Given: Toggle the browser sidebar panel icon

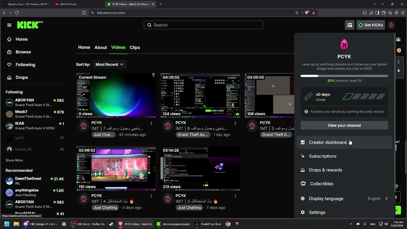Looking at the screenshot, I should coord(377,13).
